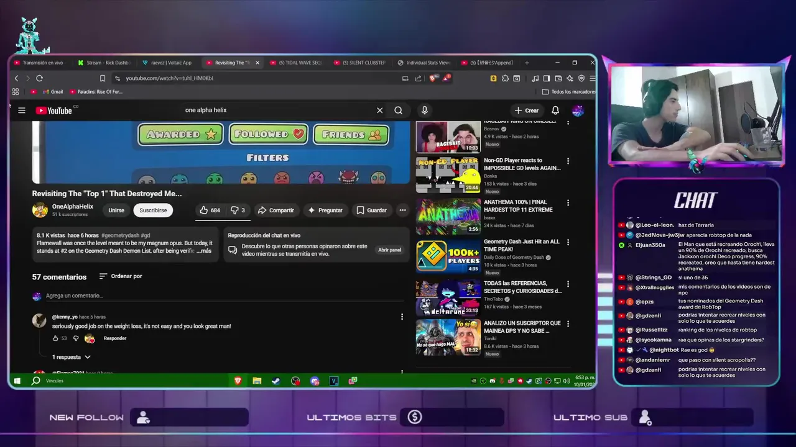Open the Brave Shields lion icon
796x447 pixels.
[x=433, y=78]
